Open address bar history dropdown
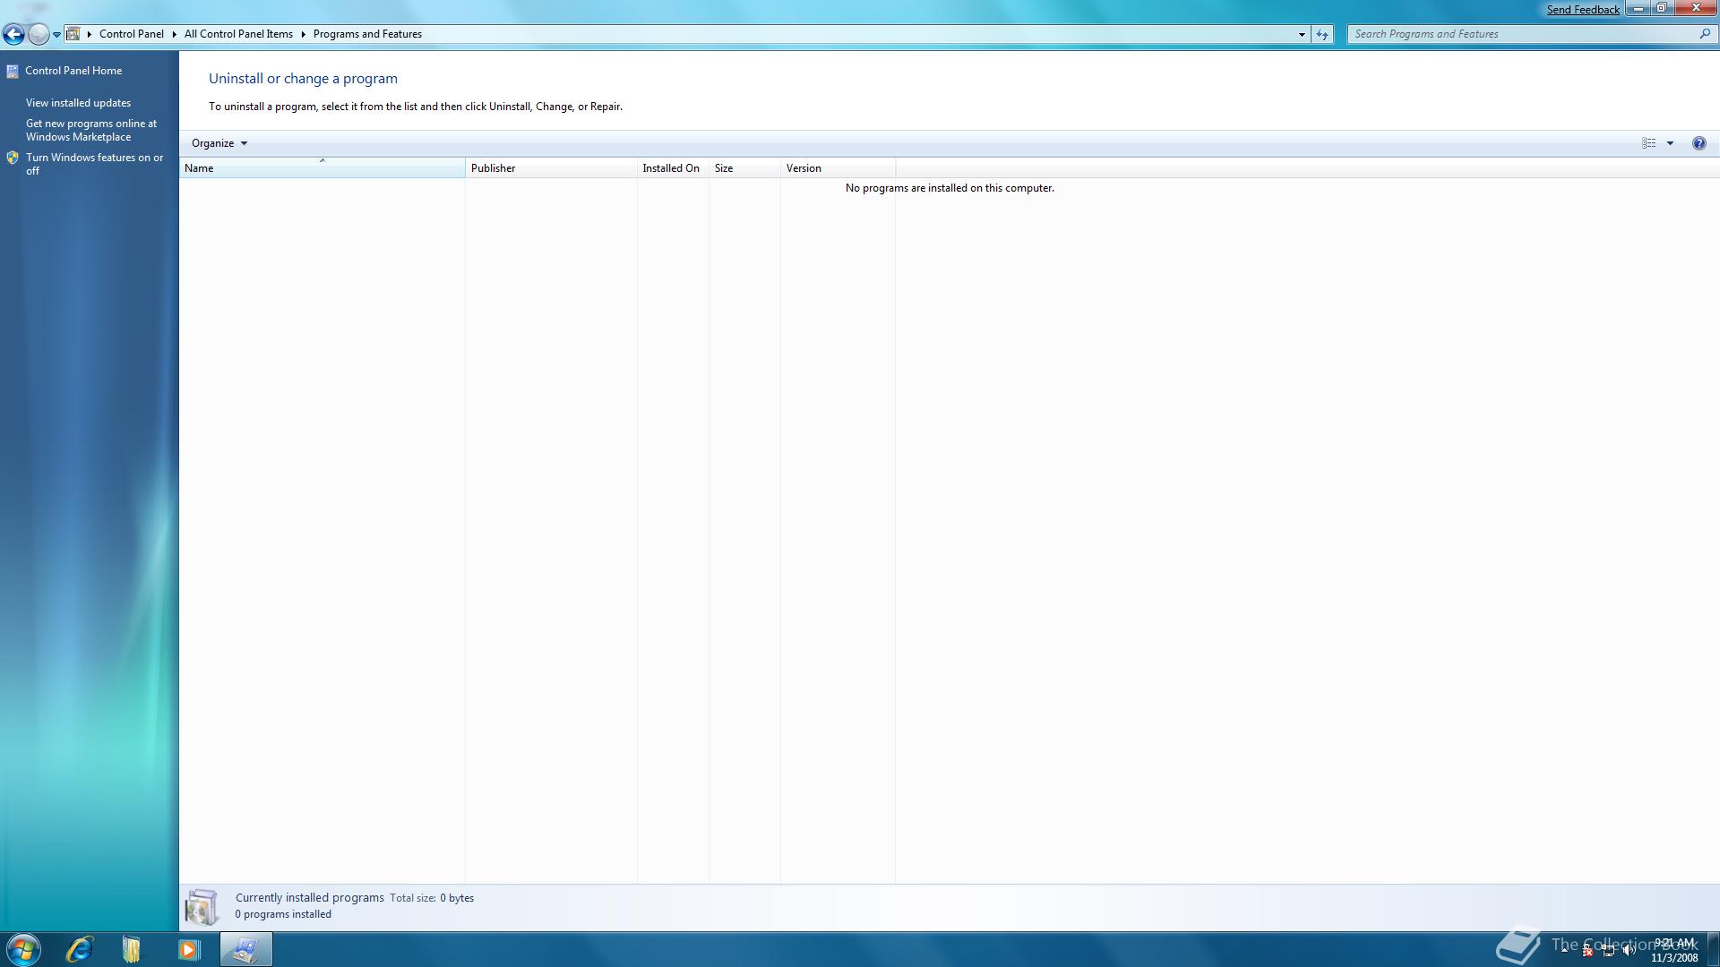The image size is (1720, 967). point(1302,34)
